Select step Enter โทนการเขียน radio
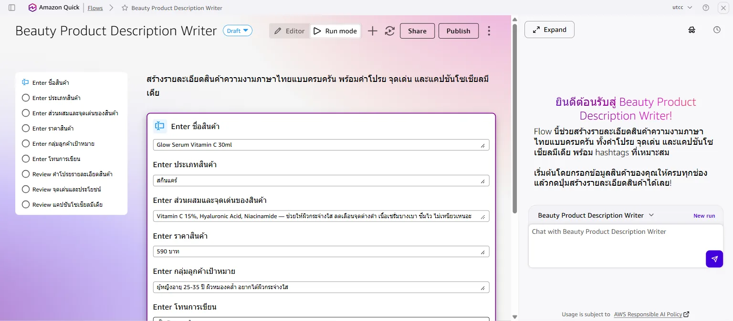Screen dimensions: 733x321 (26, 159)
